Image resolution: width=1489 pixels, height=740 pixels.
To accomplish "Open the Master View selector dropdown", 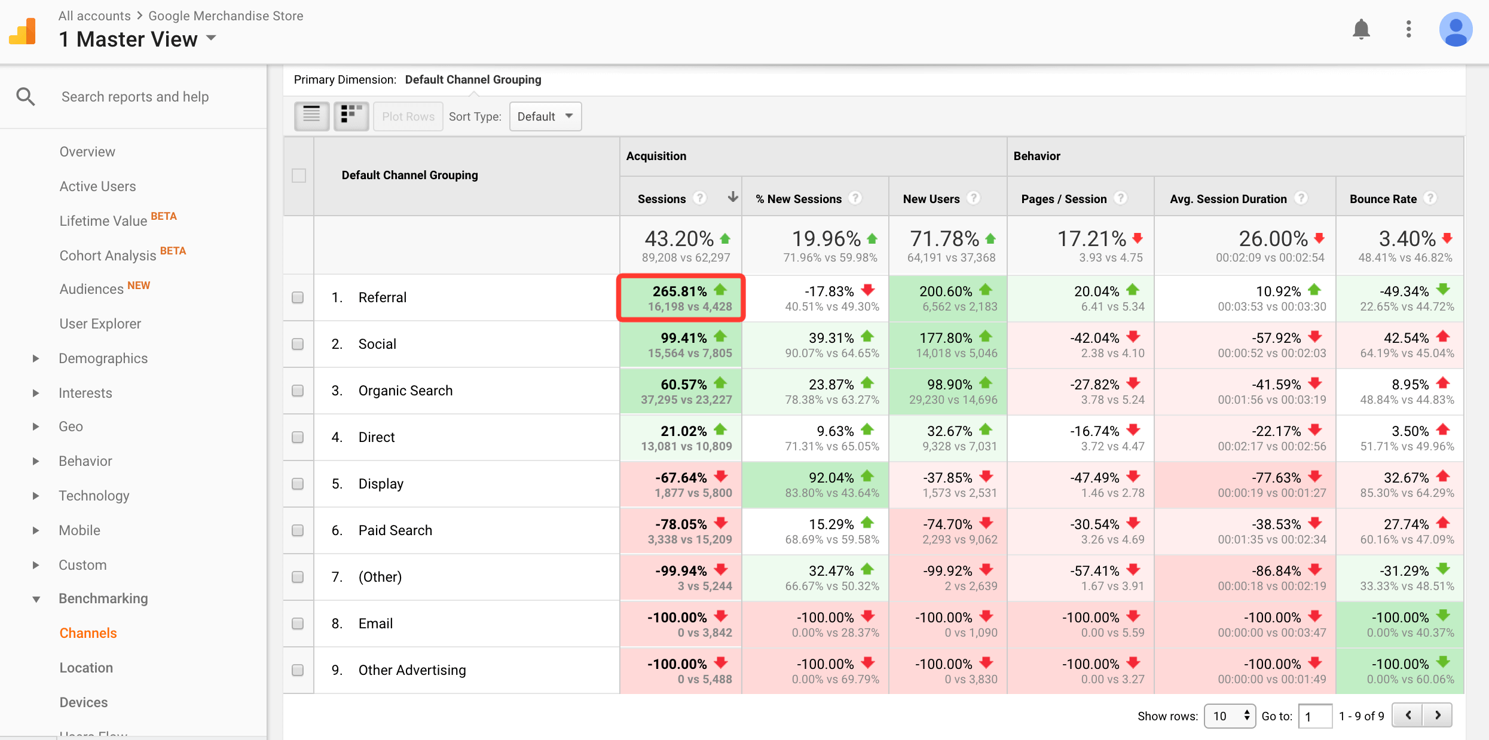I will point(137,39).
